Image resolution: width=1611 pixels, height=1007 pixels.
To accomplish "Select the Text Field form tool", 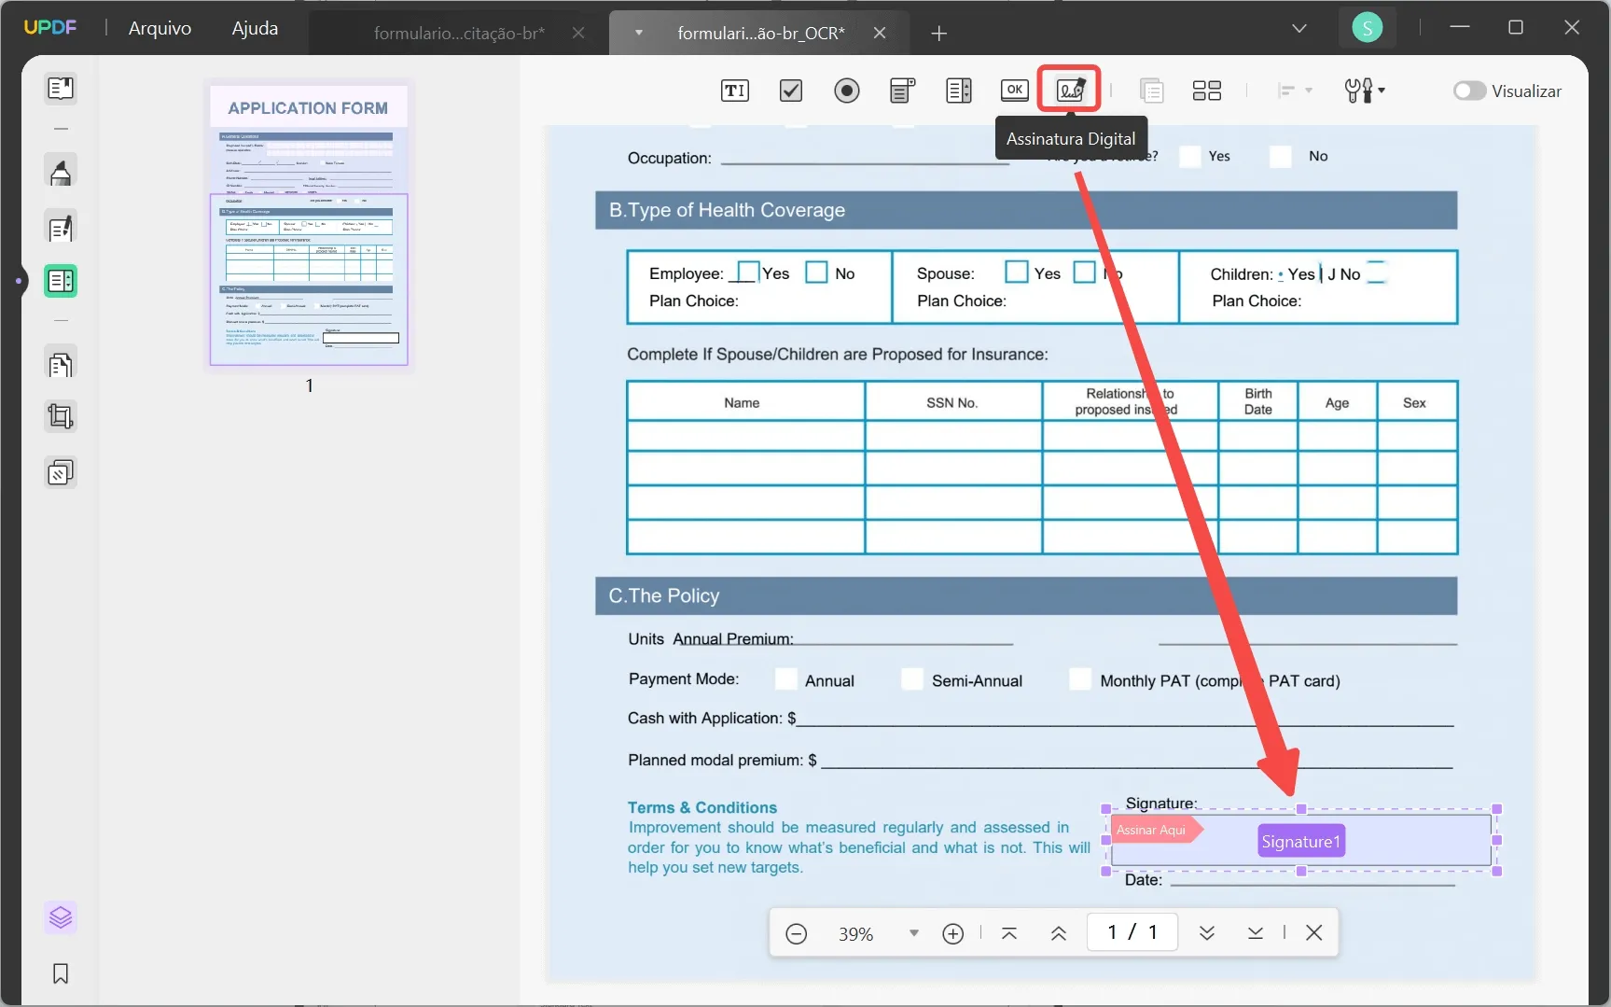I will [x=734, y=91].
